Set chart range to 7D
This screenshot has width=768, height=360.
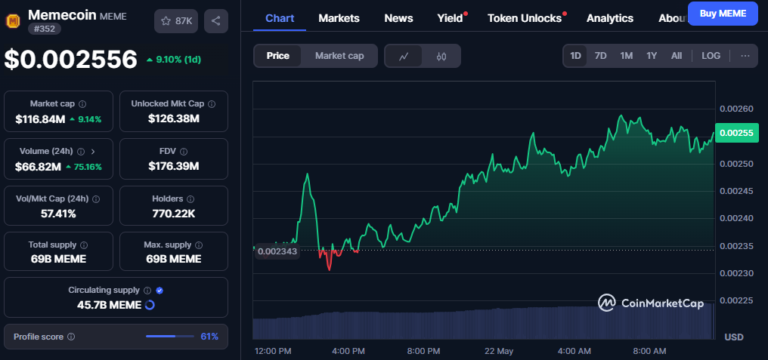pos(600,56)
